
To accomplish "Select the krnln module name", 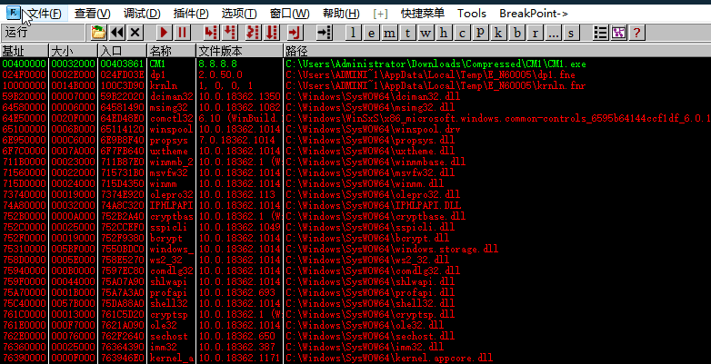I will pyautogui.click(x=164, y=85).
